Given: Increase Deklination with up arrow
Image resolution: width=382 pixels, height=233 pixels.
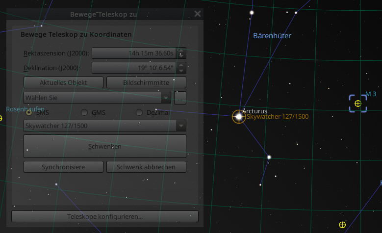Looking at the screenshot, I should tap(181, 65).
